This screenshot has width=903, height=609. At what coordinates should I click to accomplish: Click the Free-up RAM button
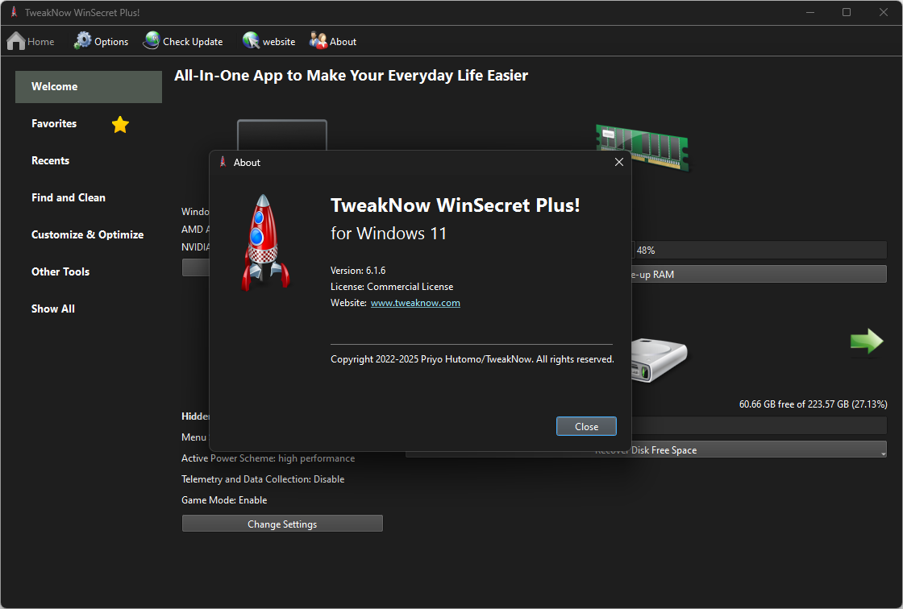point(759,274)
